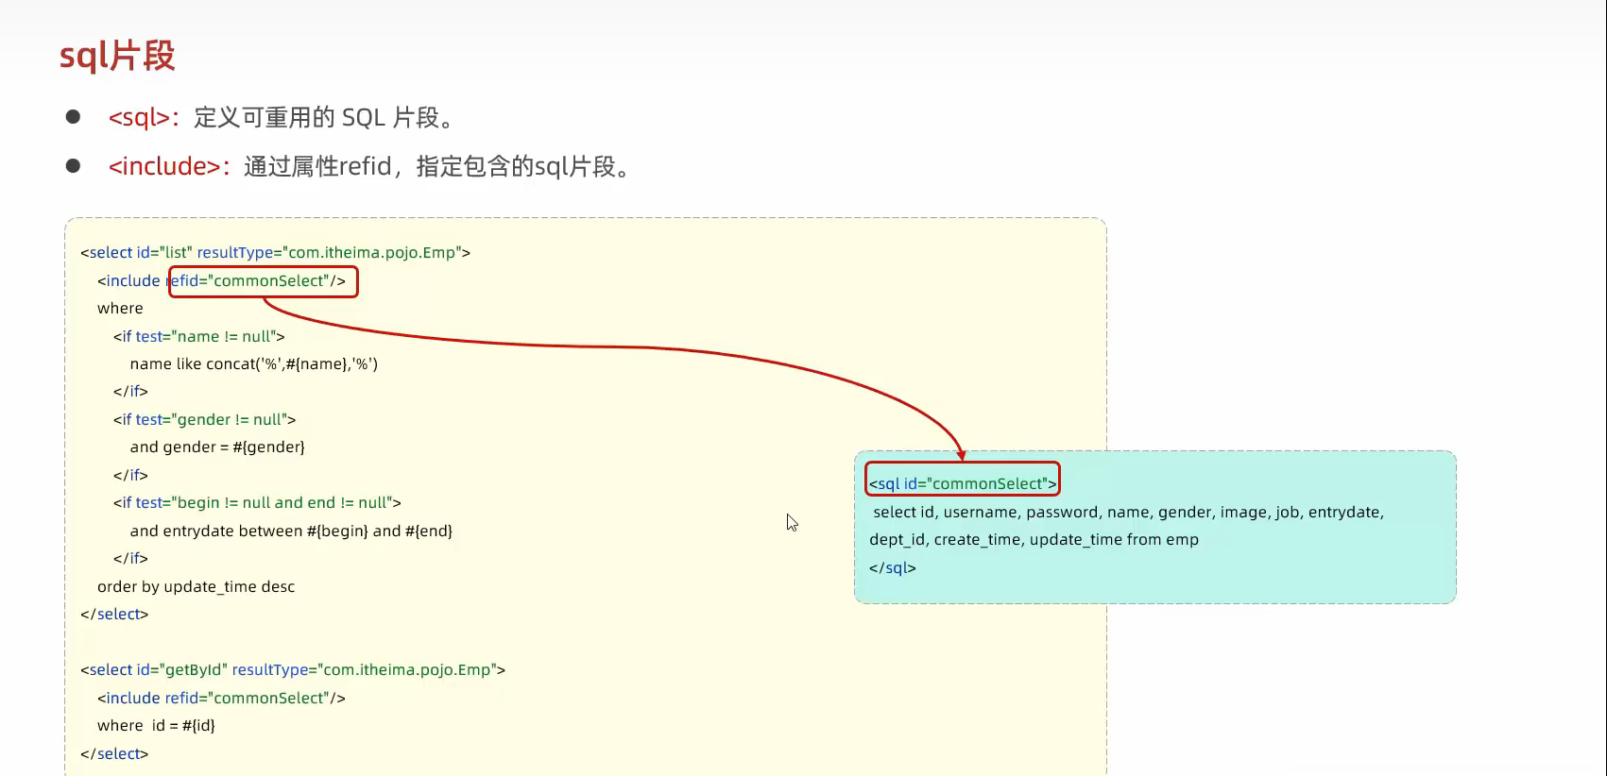Click the <if test="begin != null and end != null"> line
1607x776 pixels.
[x=257, y=503]
